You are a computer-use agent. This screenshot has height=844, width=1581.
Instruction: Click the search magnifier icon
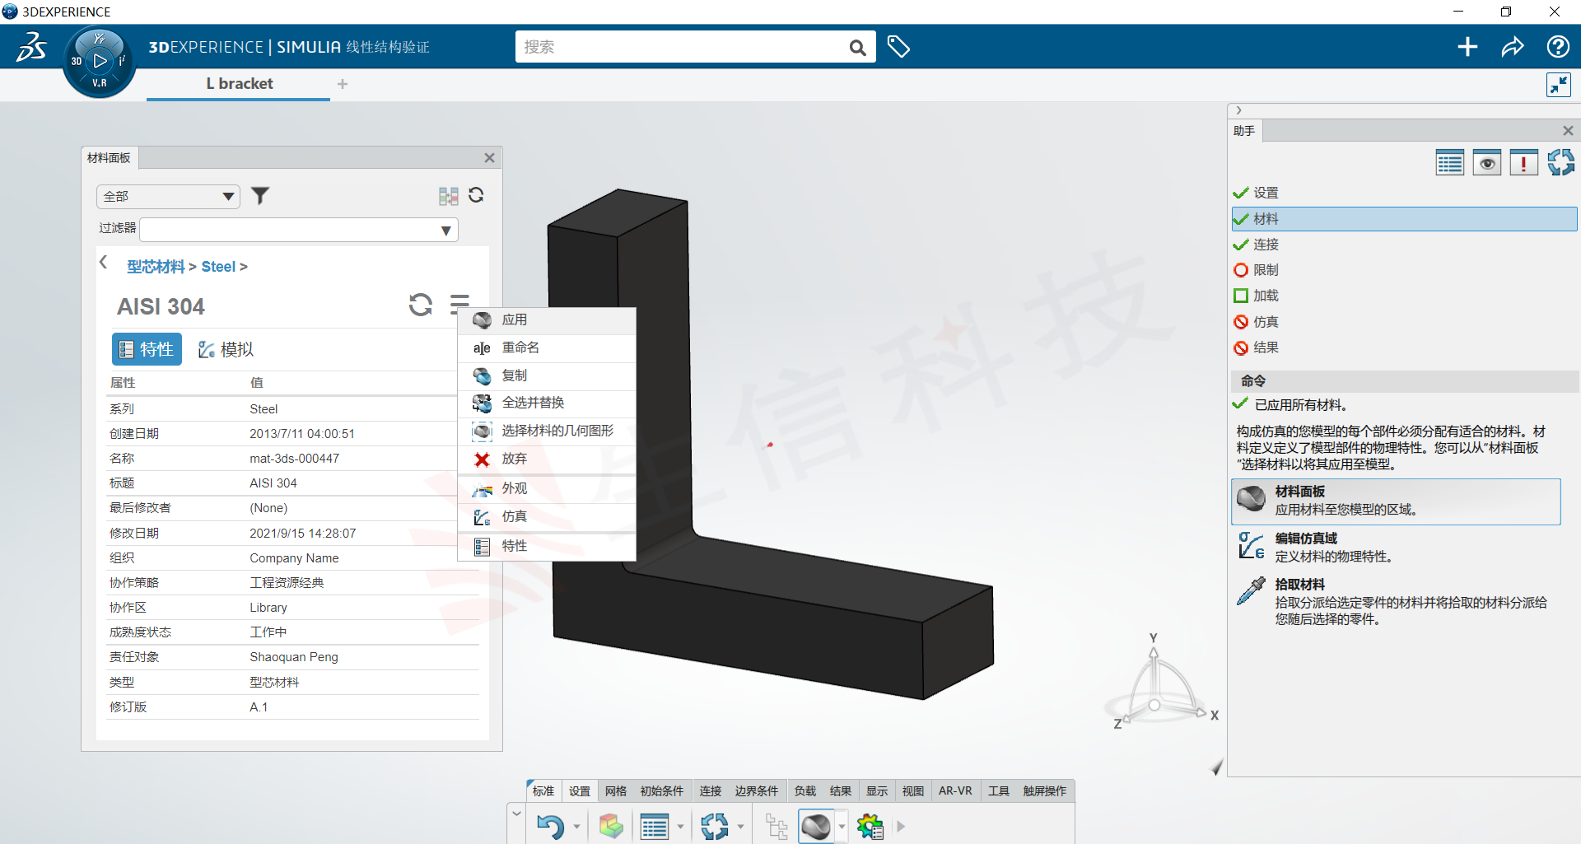857,48
